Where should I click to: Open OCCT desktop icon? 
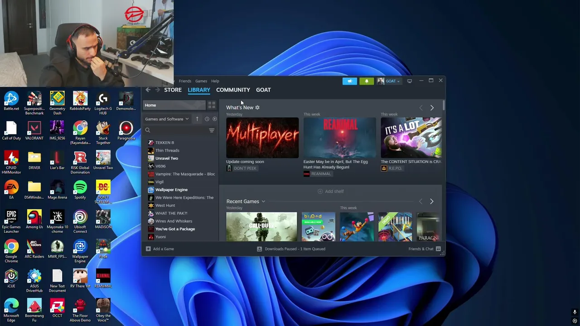point(57,308)
